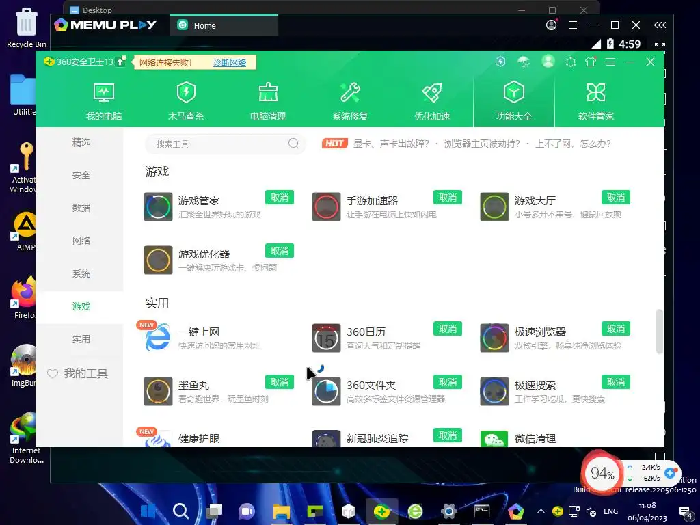Click 显卡、声卡出故障? hot link
This screenshot has height=525, width=700.
tap(391, 144)
